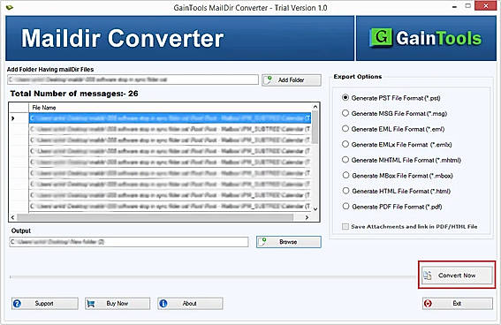Click the Exit button
This screenshot has width=501, height=325.
(457, 303)
